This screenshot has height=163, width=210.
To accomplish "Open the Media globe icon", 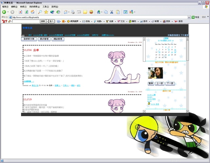I will click(52, 12).
